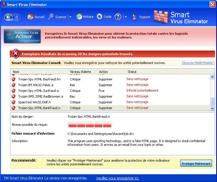
Task: Click the scrollbar up arrow in threat list
Action: [212, 77]
